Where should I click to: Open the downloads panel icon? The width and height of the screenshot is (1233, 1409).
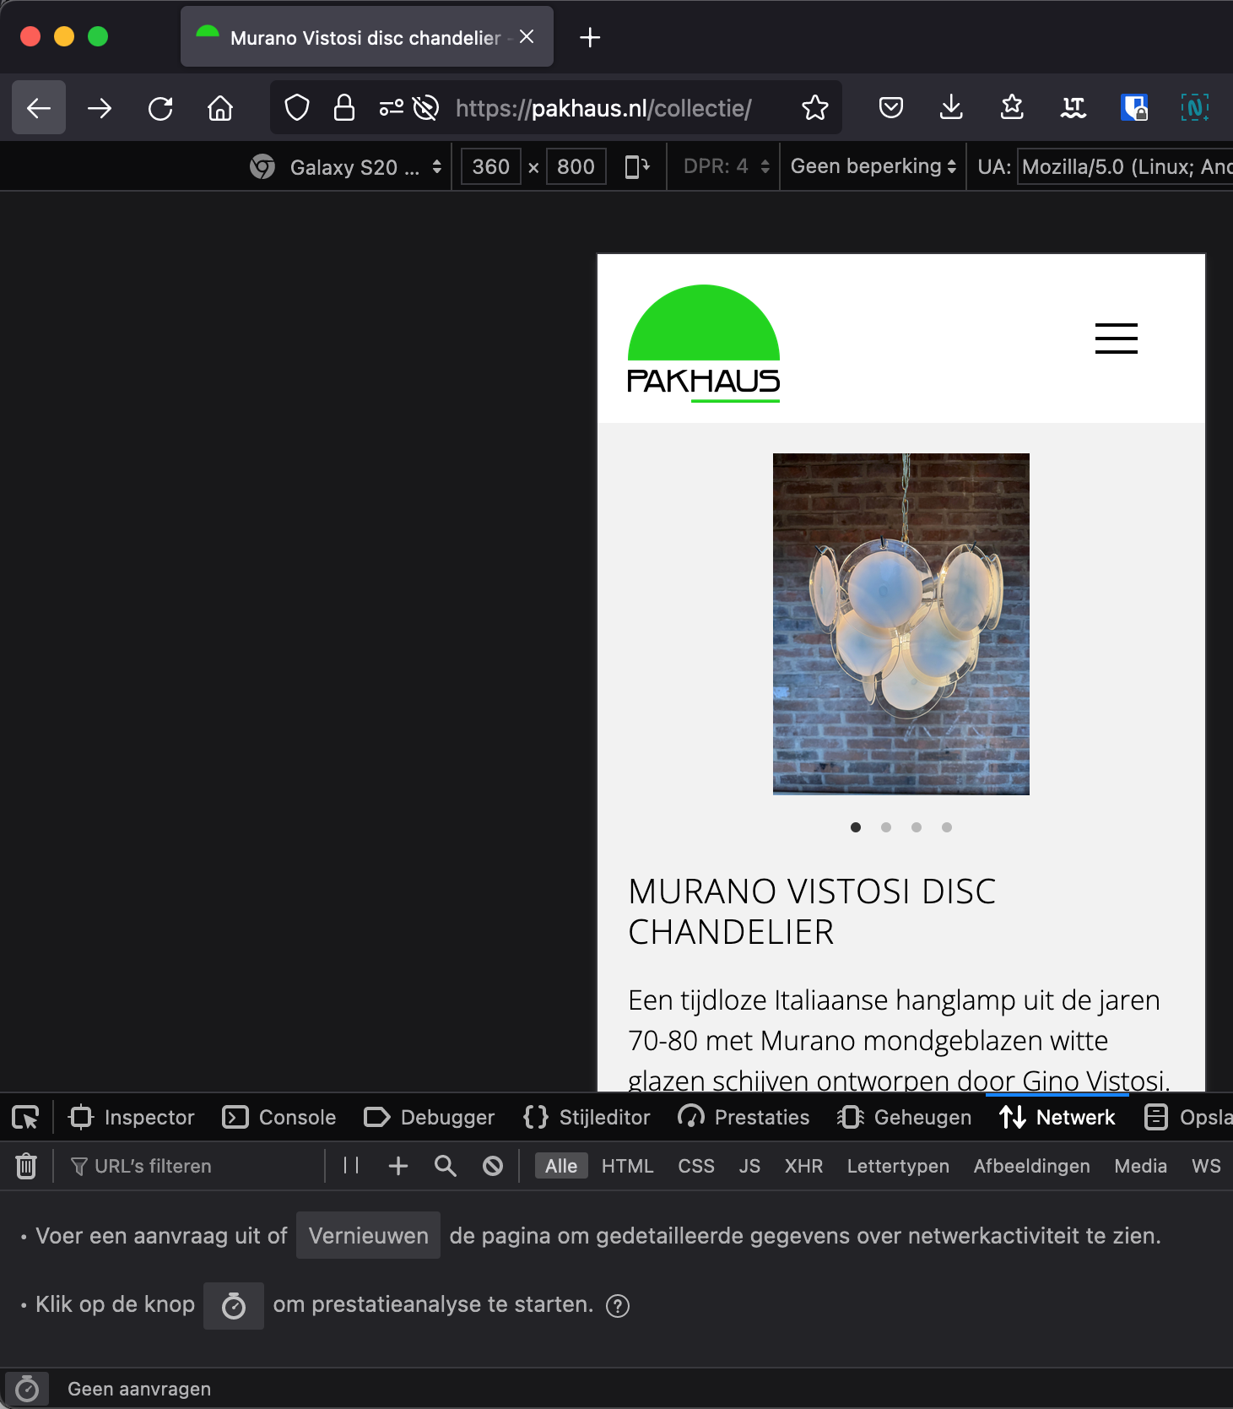[x=951, y=108]
